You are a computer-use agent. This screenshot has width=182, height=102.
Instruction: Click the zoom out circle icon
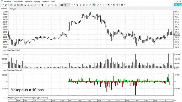84,5
